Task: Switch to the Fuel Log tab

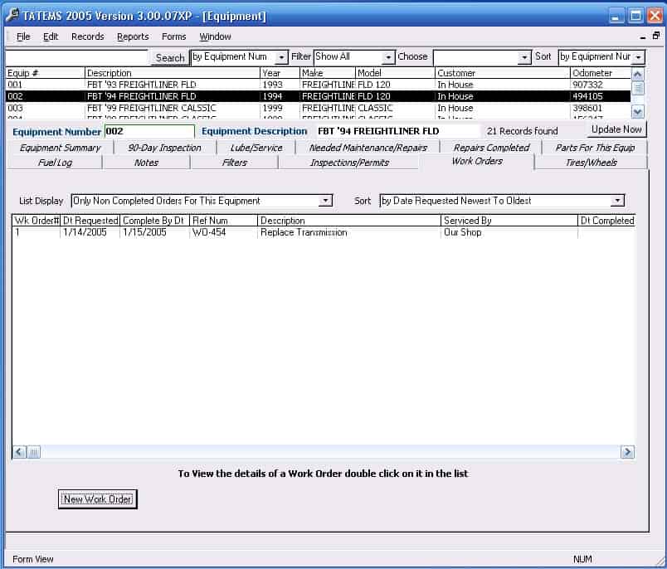Action: pos(55,163)
